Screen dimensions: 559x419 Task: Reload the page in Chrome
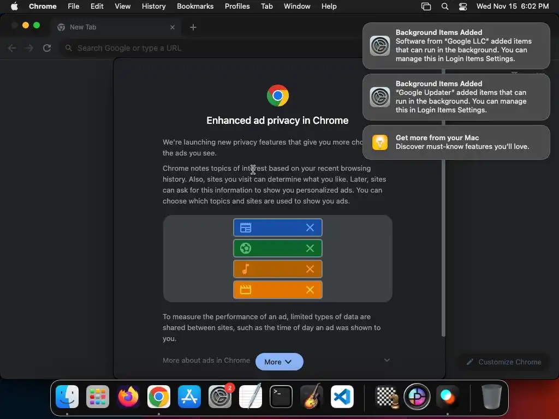[47, 48]
